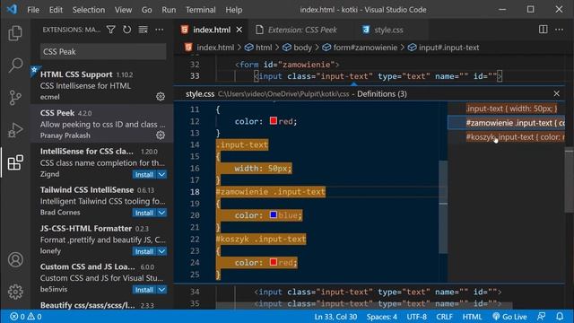Open the Terminal menu
Viewport: 574px width, 323px height.
pos(200,10)
